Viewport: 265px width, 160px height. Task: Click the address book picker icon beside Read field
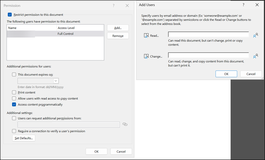255,35
